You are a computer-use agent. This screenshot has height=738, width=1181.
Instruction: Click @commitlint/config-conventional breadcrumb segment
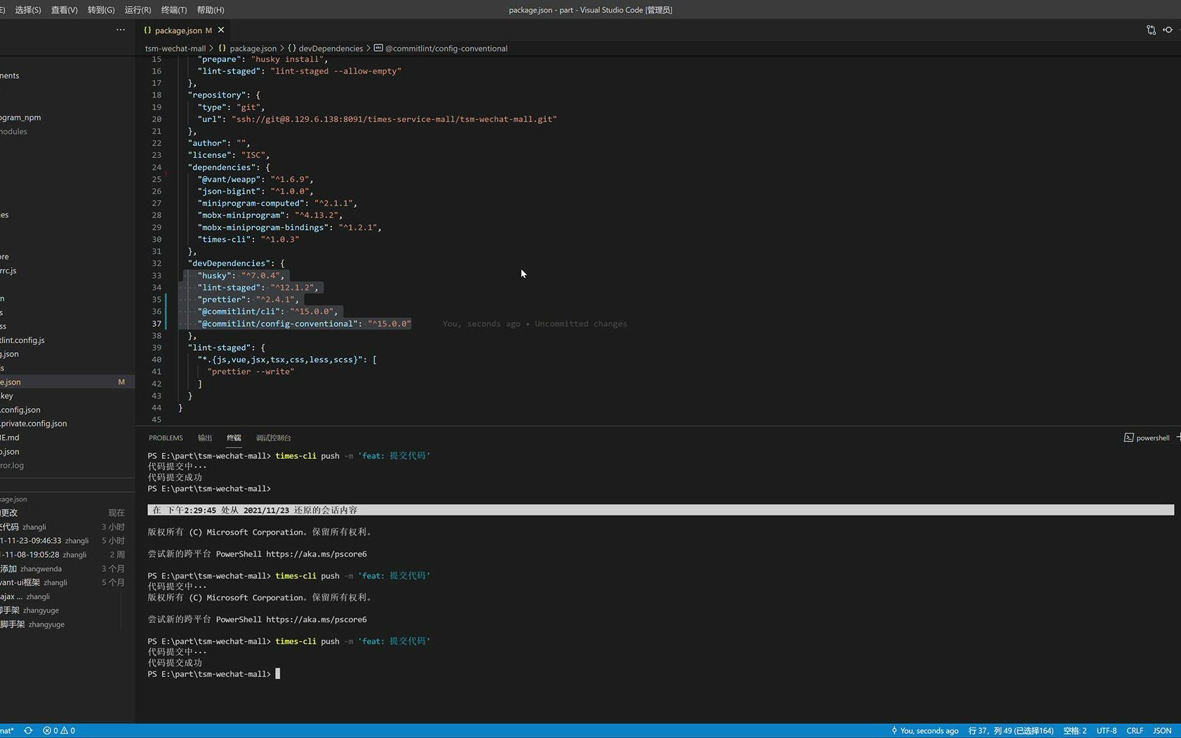click(x=446, y=48)
